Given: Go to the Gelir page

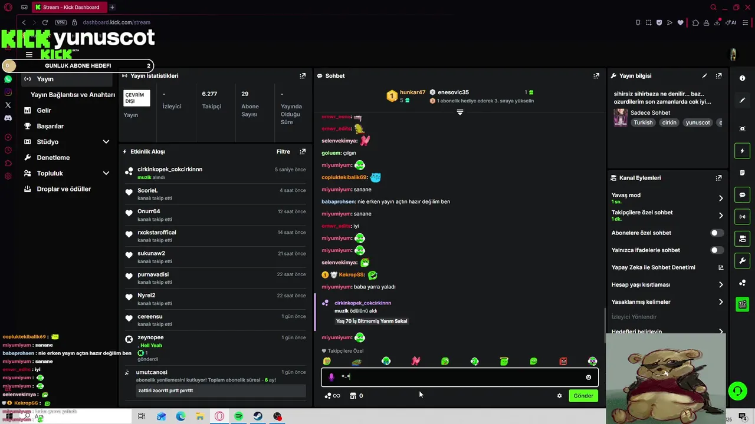Looking at the screenshot, I should [x=44, y=110].
